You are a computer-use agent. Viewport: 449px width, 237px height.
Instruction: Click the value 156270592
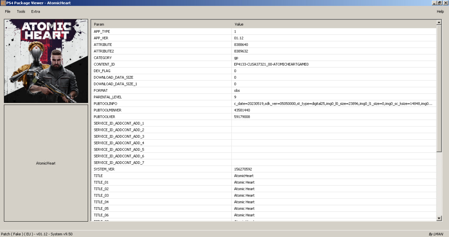coord(243,169)
